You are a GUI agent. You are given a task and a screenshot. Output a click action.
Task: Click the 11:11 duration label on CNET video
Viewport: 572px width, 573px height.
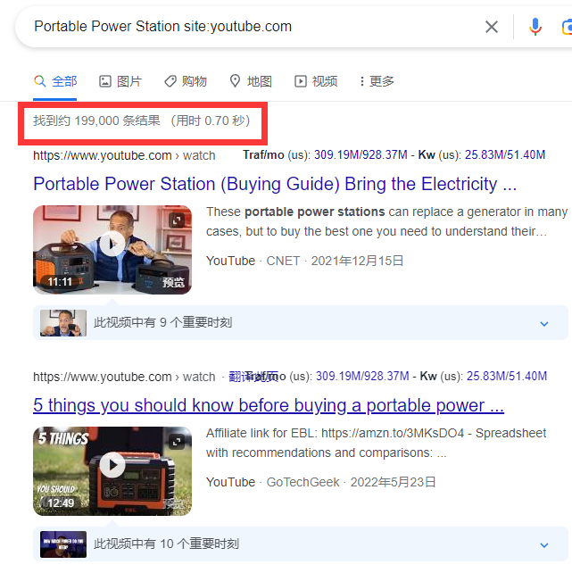pos(60,282)
